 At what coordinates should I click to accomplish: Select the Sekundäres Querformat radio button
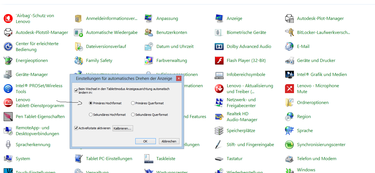[133, 115]
